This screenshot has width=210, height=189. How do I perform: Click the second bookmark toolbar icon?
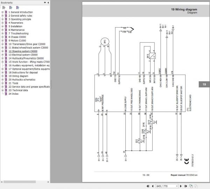click(x=11, y=8)
